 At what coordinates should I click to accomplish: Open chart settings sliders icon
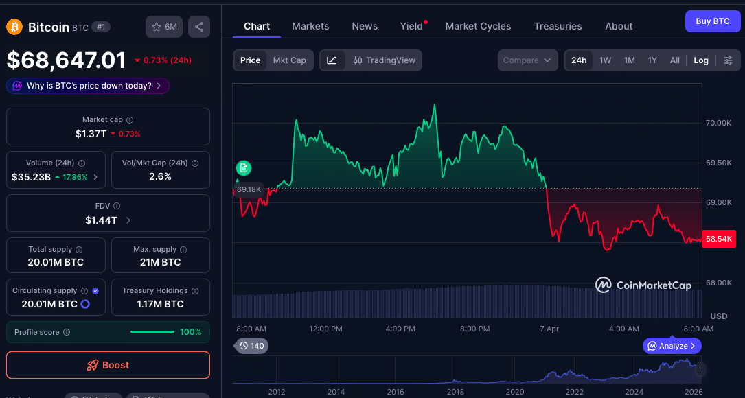pyautogui.click(x=728, y=60)
